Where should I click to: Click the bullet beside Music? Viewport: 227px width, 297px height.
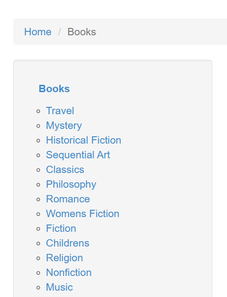point(38,288)
